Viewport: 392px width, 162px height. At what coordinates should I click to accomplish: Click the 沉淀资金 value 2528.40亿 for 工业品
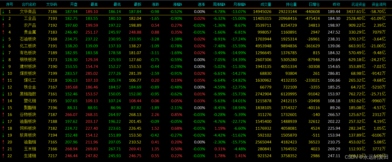356,18
